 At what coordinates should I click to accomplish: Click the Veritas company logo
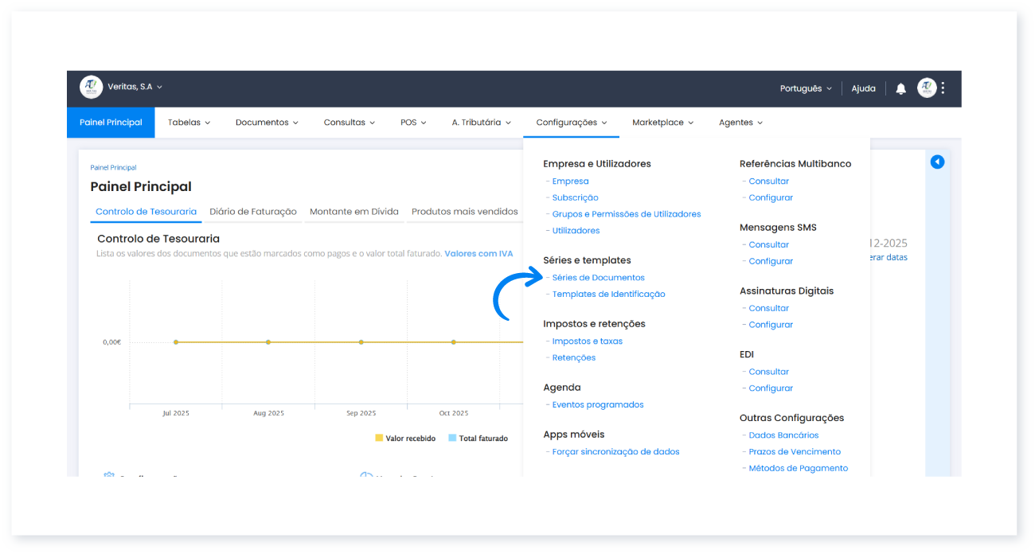point(92,87)
